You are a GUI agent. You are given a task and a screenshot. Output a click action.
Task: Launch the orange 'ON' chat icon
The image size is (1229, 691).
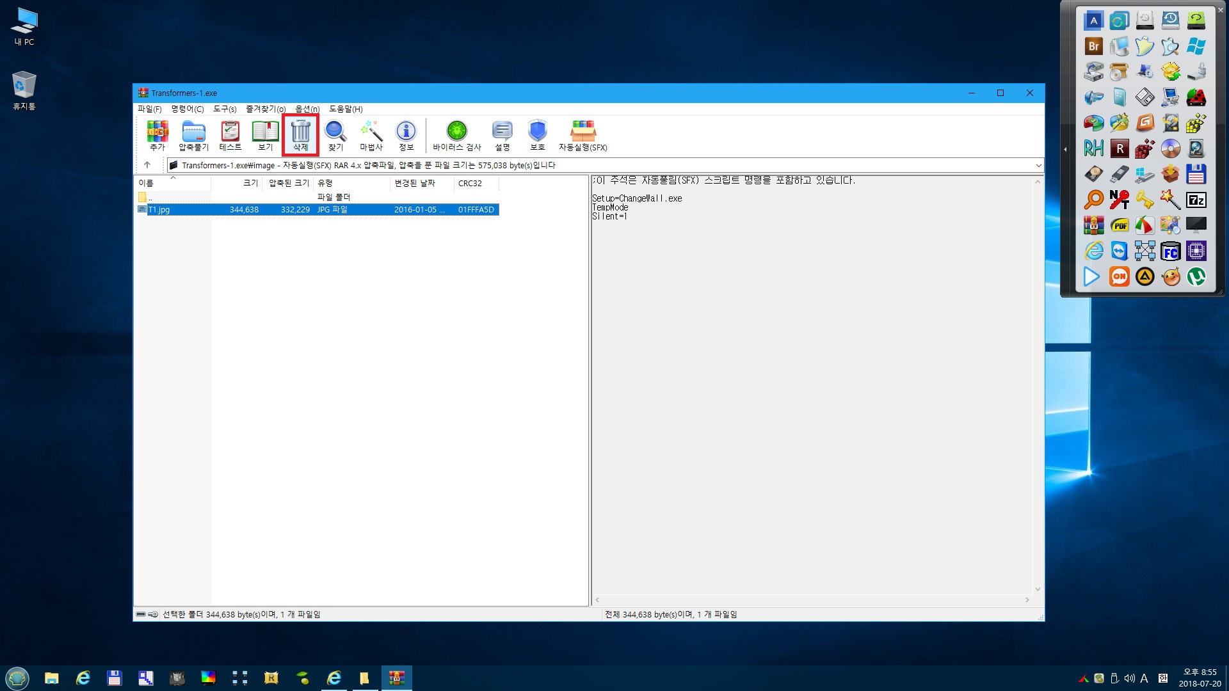point(1119,276)
